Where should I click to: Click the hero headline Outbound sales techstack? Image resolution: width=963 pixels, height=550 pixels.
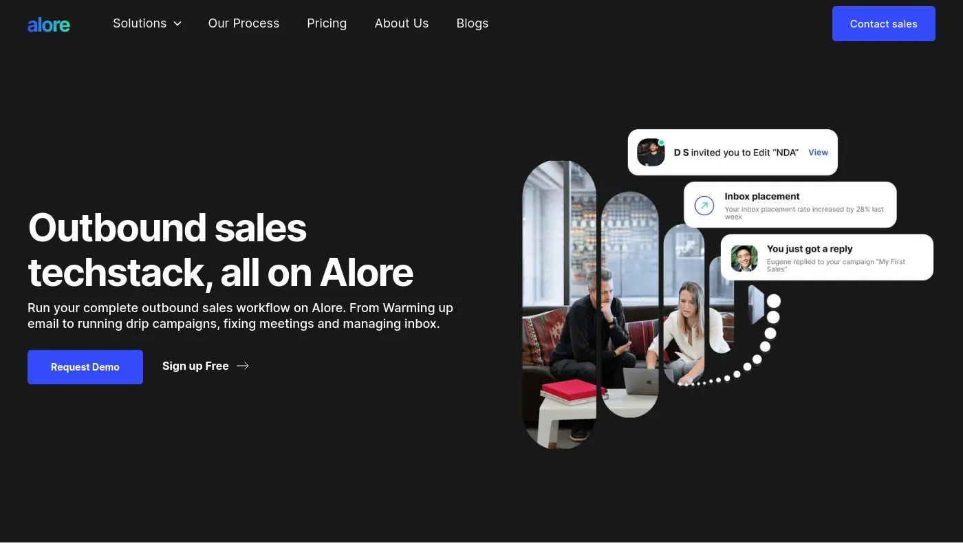pos(221,250)
